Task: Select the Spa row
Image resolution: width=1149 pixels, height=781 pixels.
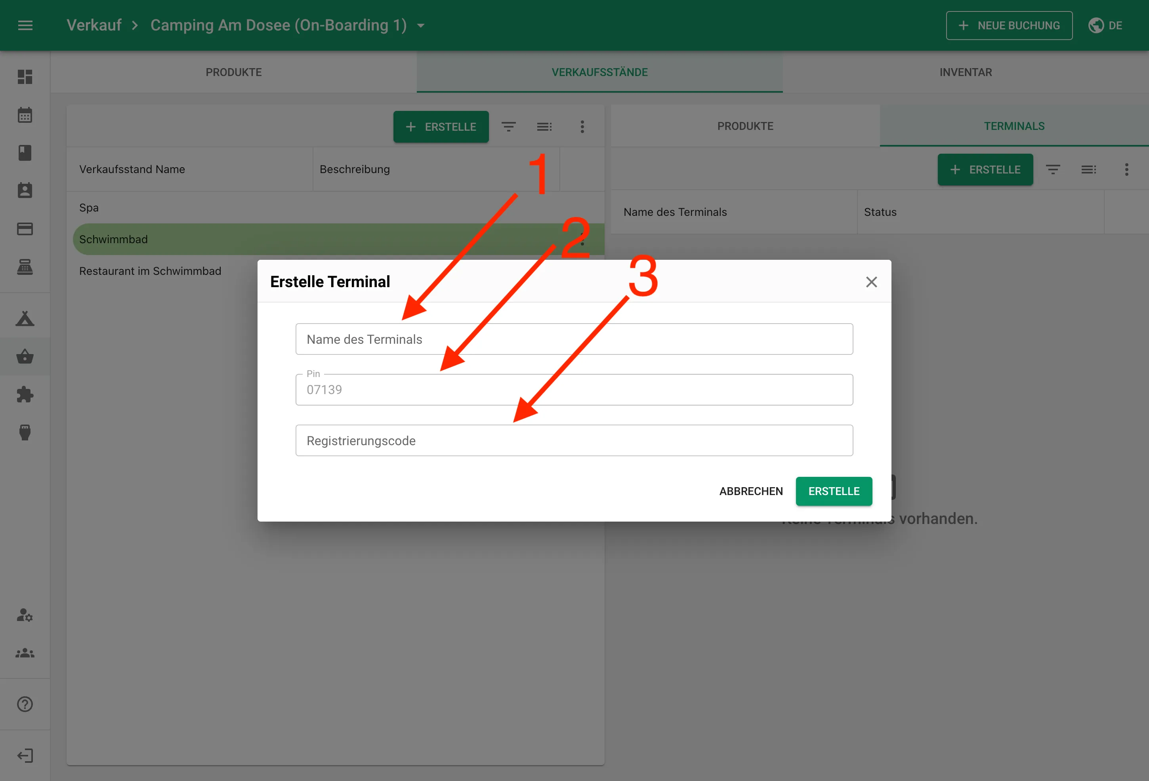Action: point(336,208)
